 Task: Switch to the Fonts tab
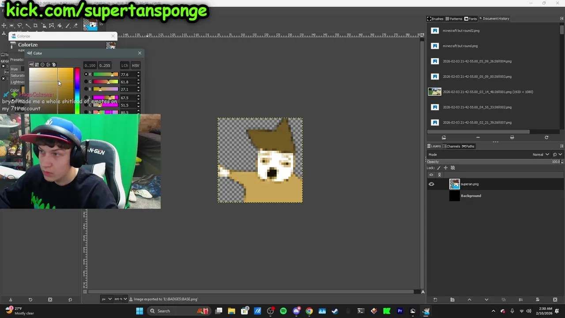[x=471, y=19]
